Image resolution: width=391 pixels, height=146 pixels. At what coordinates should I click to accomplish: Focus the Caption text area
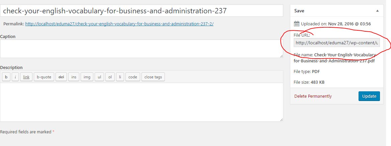pos(141,49)
